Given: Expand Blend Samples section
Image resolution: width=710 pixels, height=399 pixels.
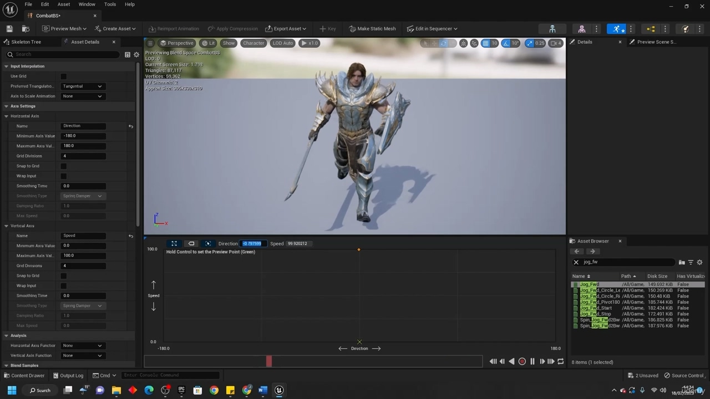Looking at the screenshot, I should click(x=6, y=366).
